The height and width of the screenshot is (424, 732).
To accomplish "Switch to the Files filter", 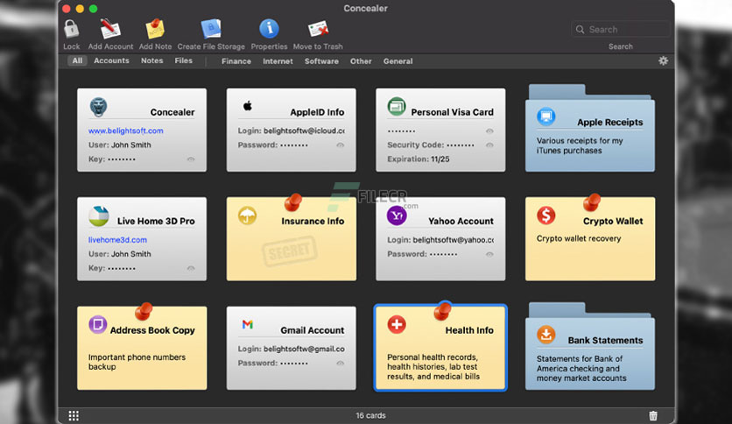I will [x=184, y=60].
